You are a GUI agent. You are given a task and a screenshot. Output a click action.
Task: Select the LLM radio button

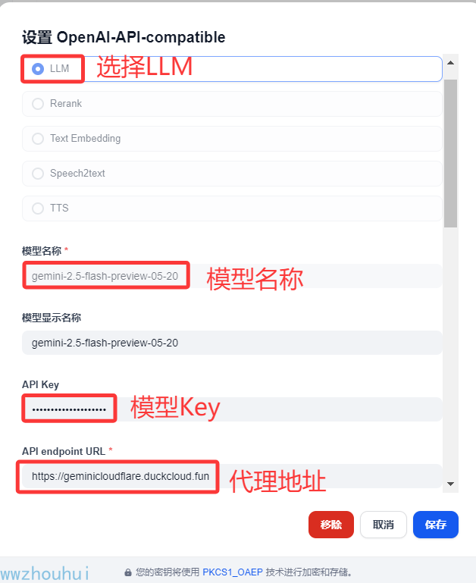tap(38, 69)
